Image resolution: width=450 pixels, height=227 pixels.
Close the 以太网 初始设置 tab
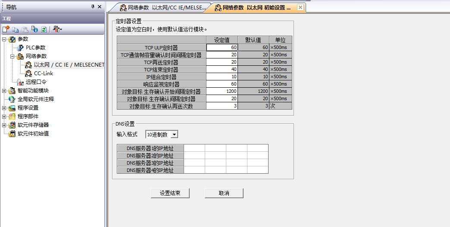[x=300, y=7]
